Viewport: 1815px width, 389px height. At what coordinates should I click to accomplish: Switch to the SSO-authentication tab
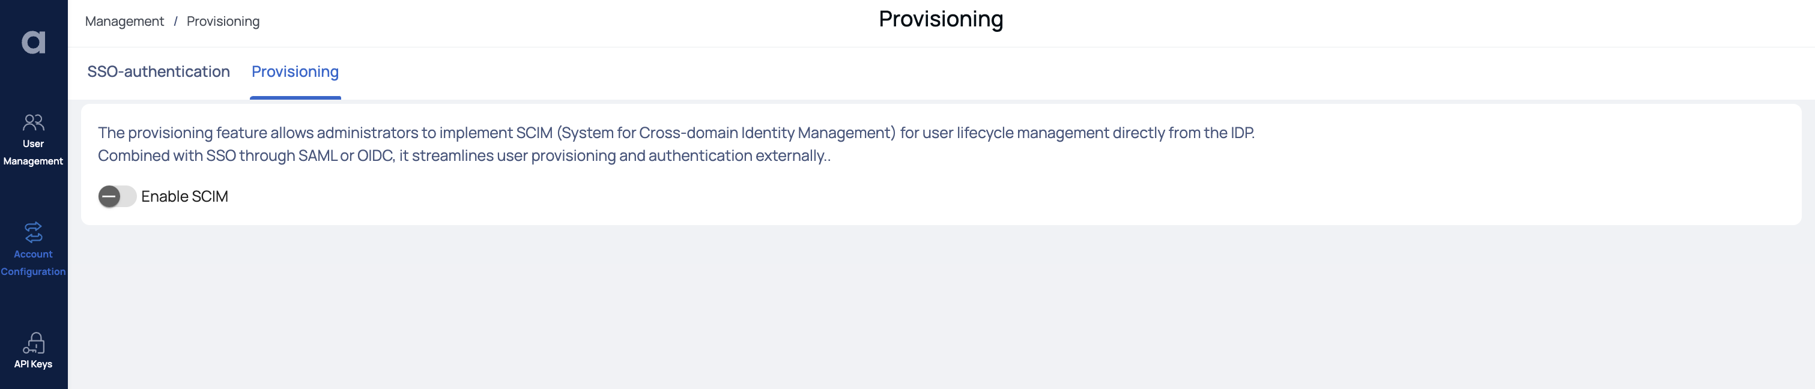(x=159, y=72)
